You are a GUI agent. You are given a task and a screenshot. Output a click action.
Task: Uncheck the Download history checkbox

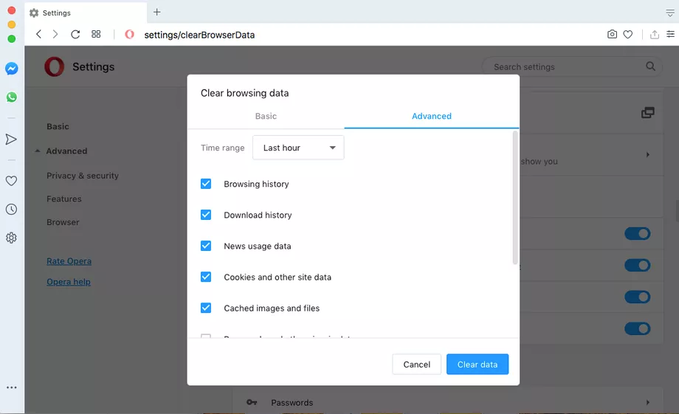[206, 215]
